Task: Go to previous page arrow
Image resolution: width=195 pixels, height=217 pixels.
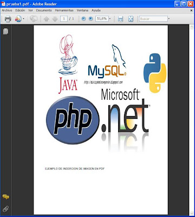Action: 47,19
